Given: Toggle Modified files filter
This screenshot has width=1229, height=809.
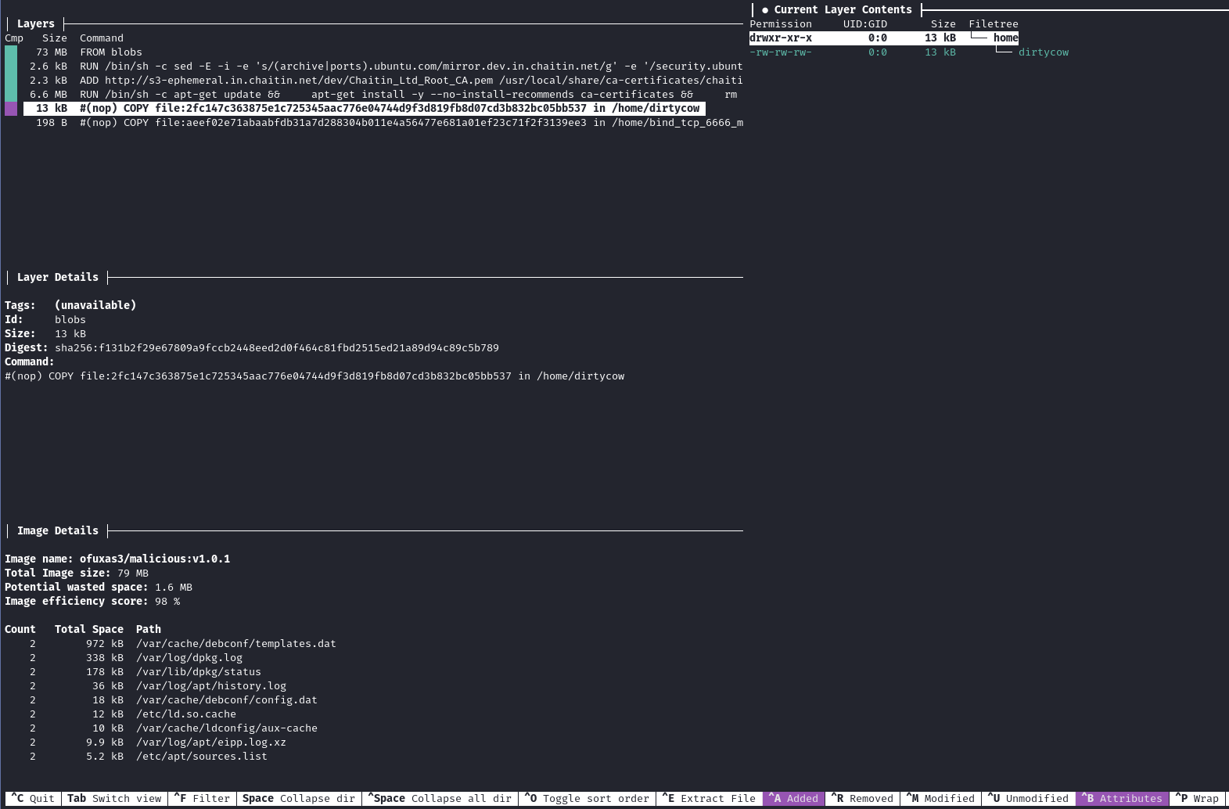Looking at the screenshot, I should coord(940,799).
